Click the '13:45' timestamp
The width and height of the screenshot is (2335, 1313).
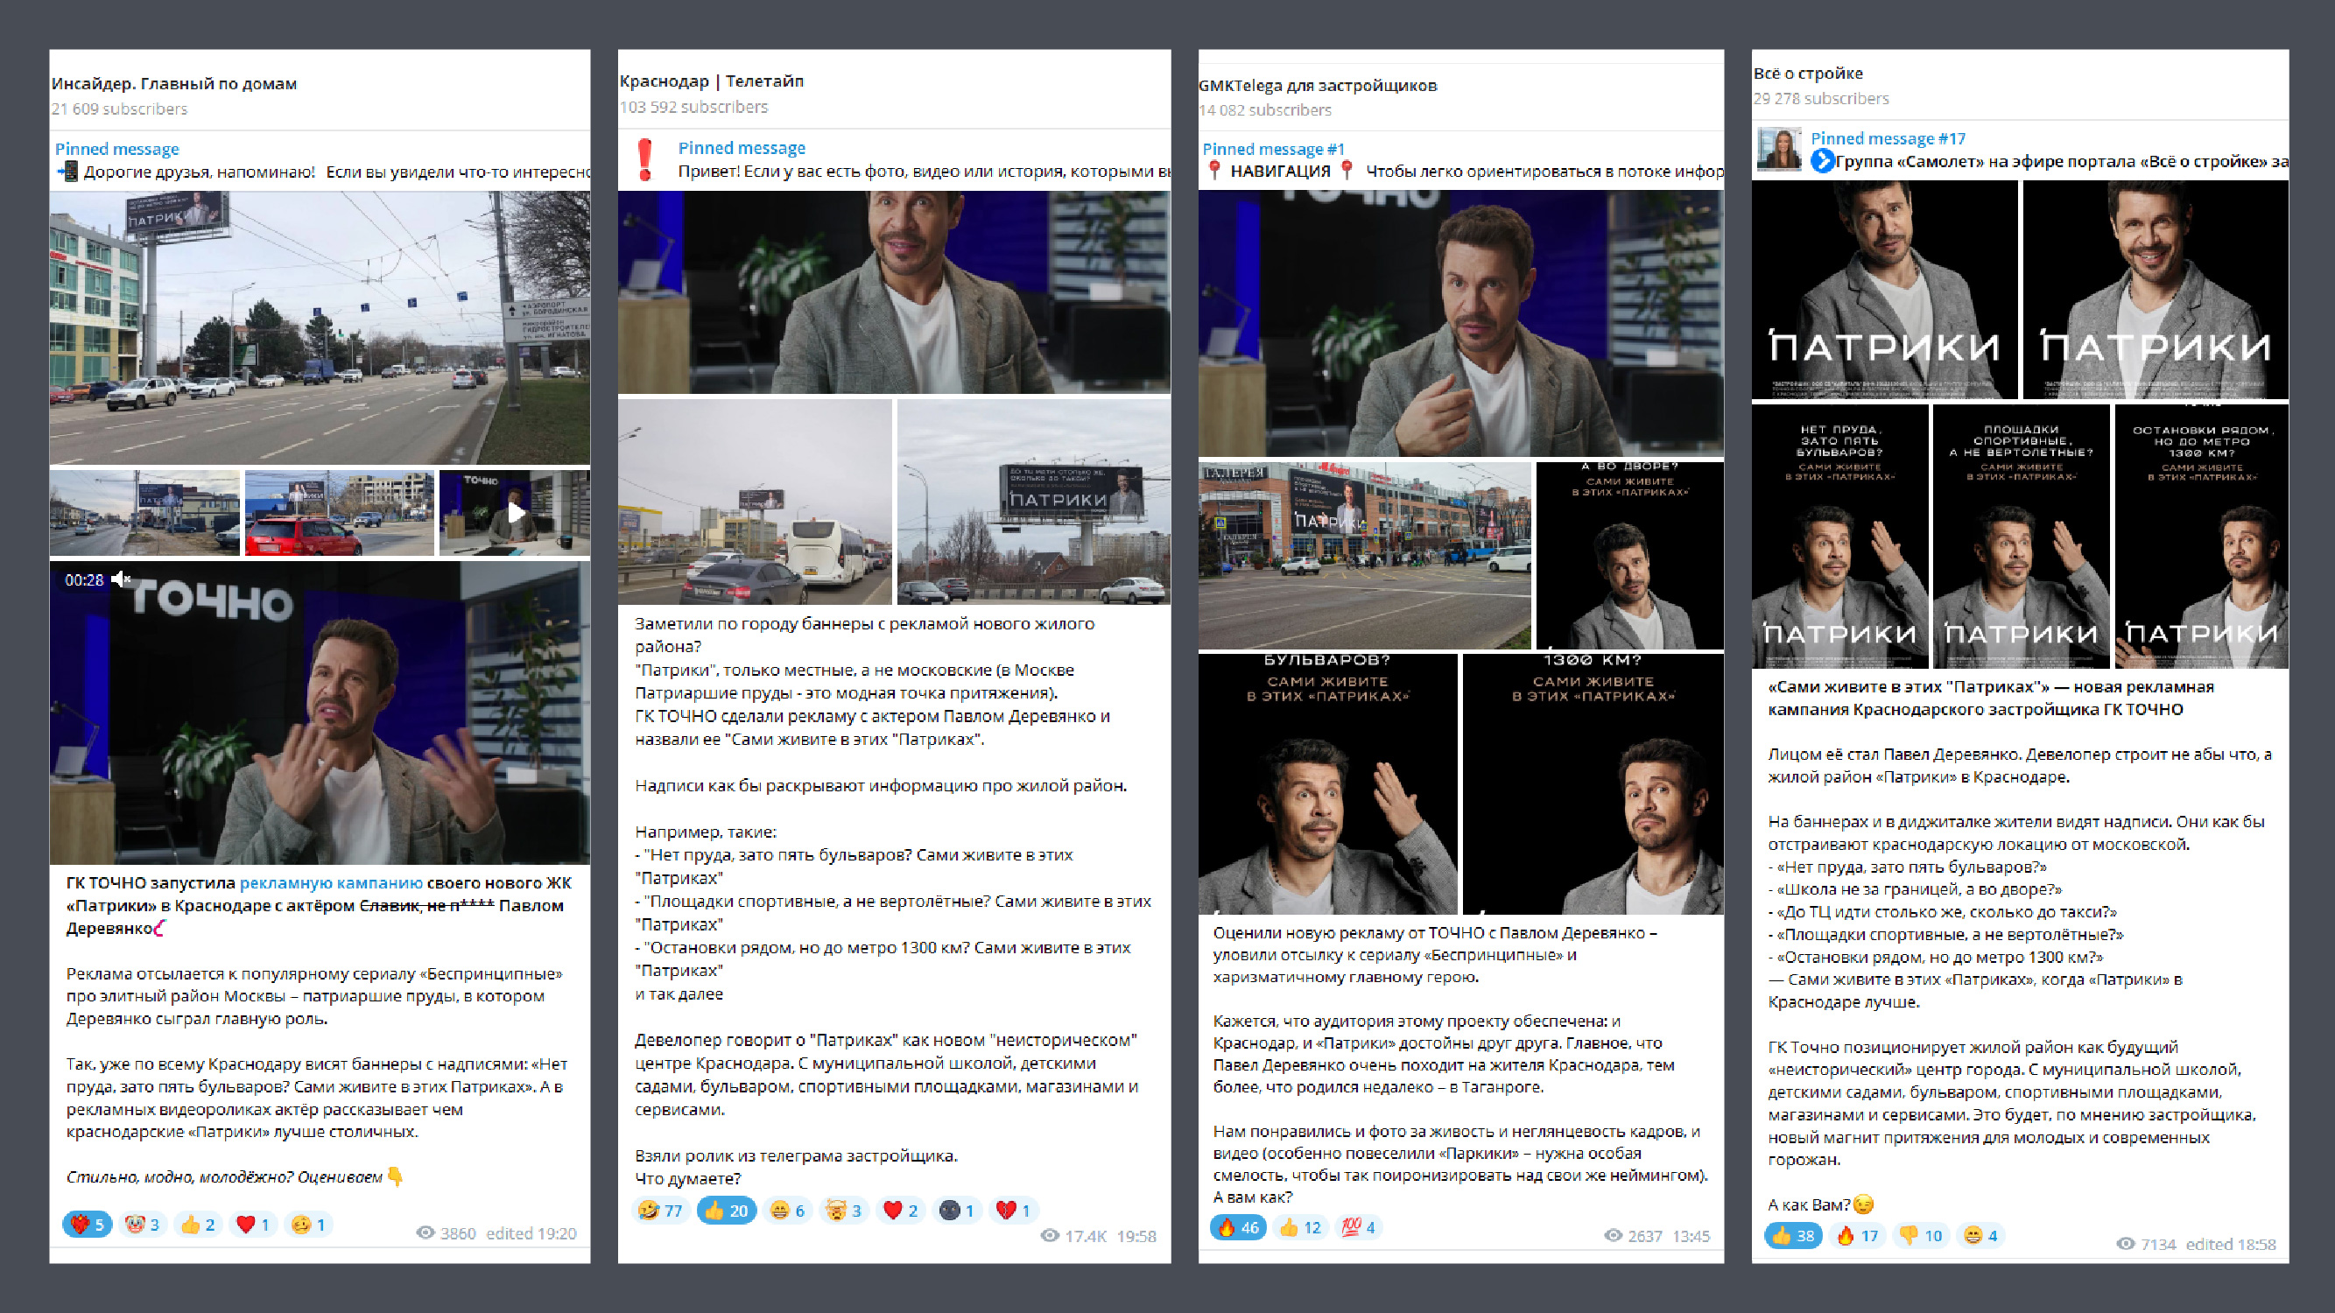1691,1235
